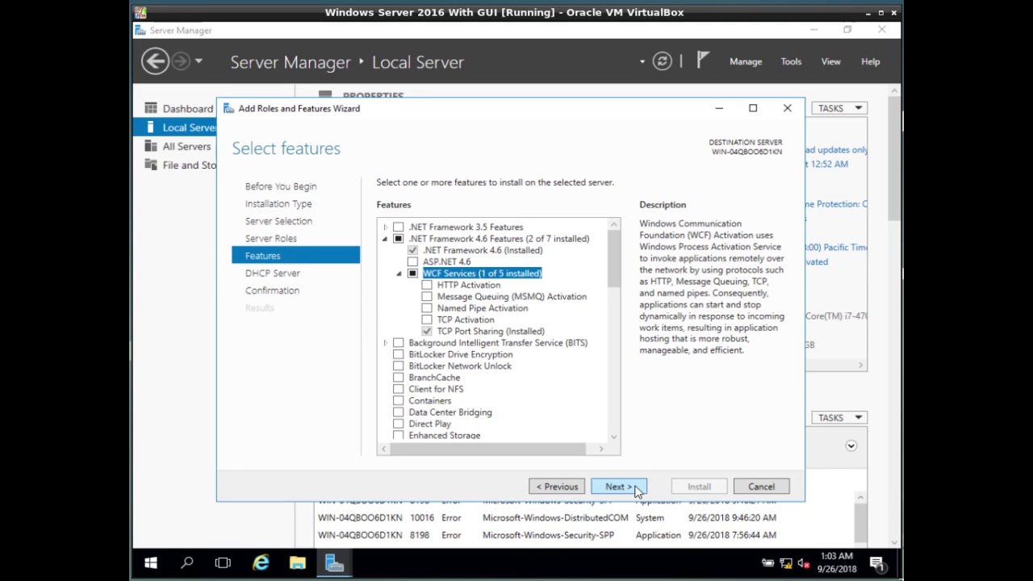This screenshot has height=581, width=1033.
Task: Select the Local Server sidebar icon
Action: pos(151,127)
